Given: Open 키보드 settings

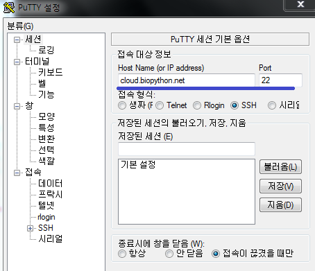Looking at the screenshot, I should pos(50,72).
